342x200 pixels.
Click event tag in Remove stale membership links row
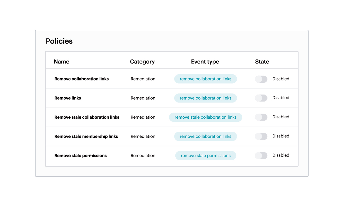click(x=205, y=136)
